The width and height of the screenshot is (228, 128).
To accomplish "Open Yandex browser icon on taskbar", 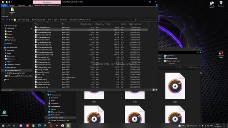I will (63, 126).
